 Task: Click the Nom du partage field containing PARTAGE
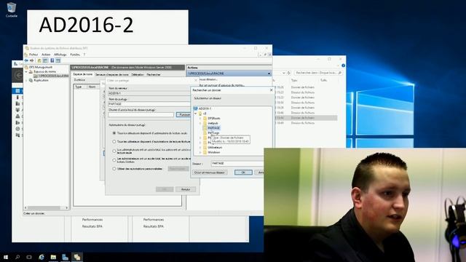tap(149, 104)
